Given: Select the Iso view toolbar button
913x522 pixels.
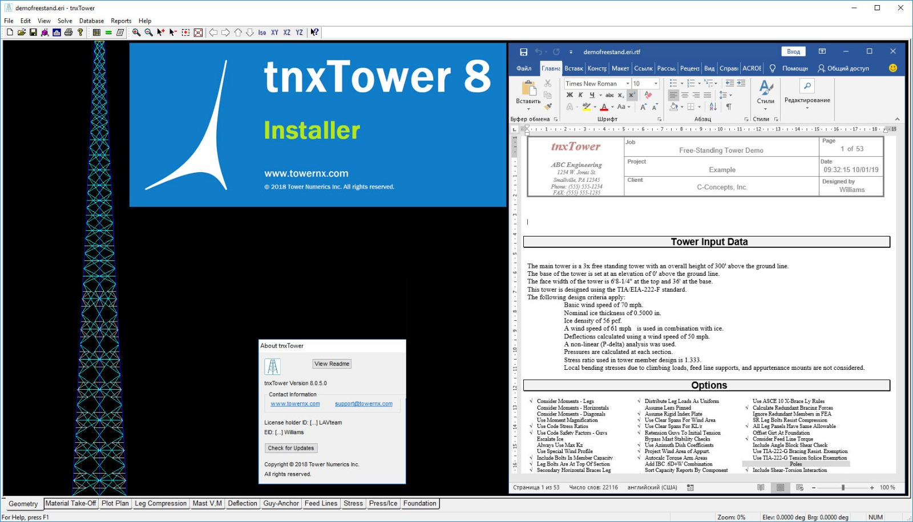Looking at the screenshot, I should [x=262, y=32].
